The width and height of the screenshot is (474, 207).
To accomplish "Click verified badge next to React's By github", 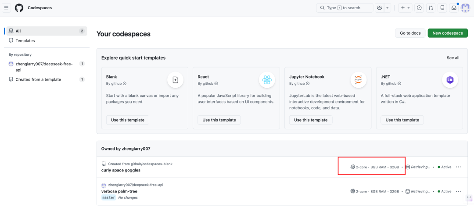I will [216, 83].
